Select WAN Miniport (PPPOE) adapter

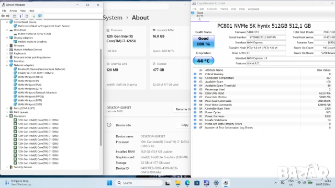click(x=31, y=97)
